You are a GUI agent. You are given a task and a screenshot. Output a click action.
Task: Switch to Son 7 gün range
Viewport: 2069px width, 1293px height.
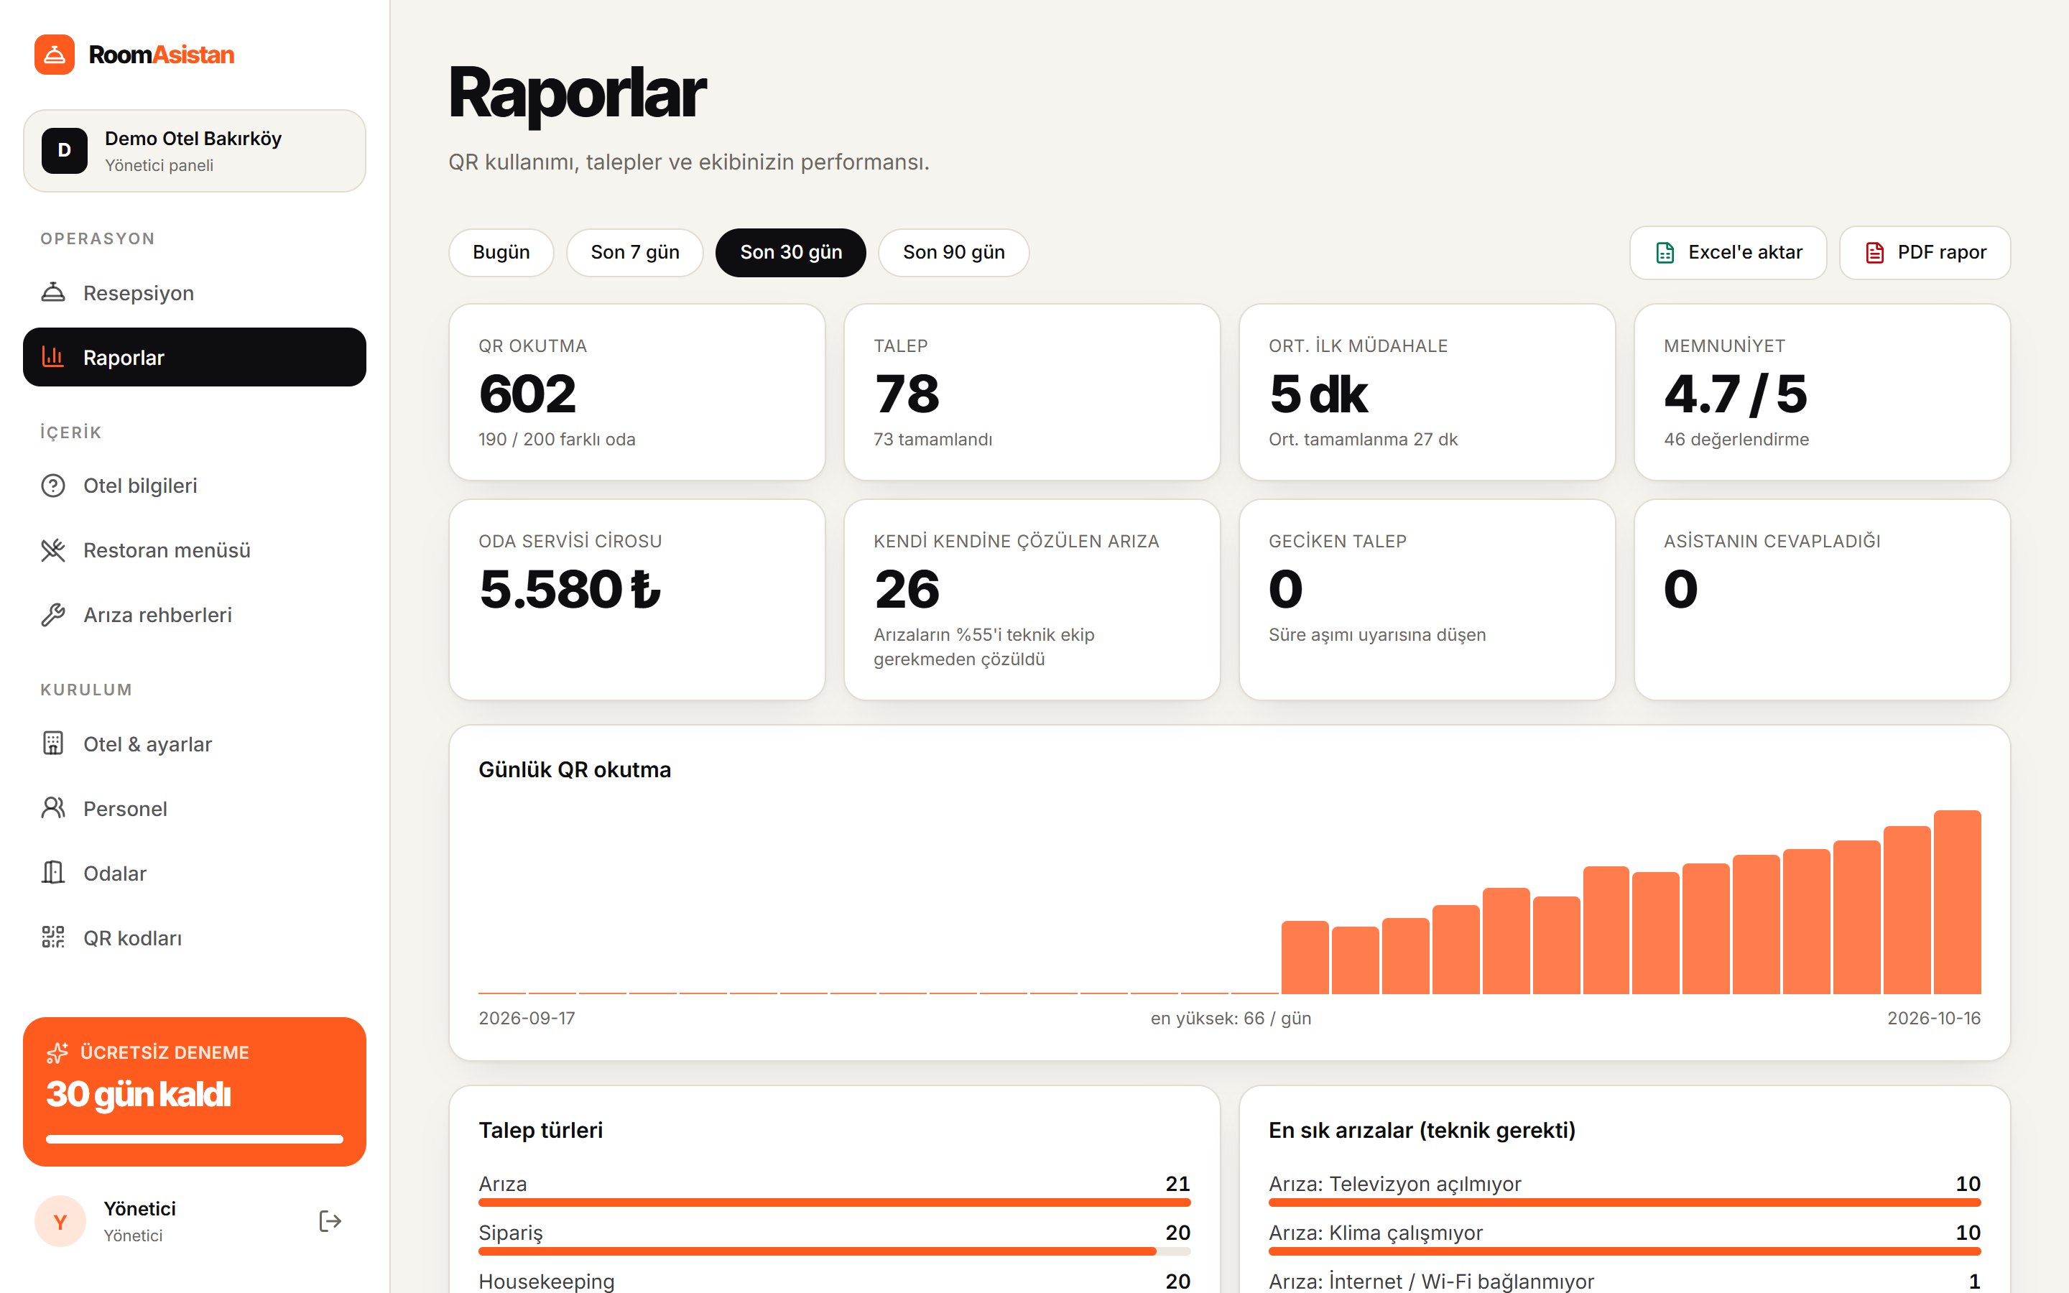pyautogui.click(x=634, y=252)
